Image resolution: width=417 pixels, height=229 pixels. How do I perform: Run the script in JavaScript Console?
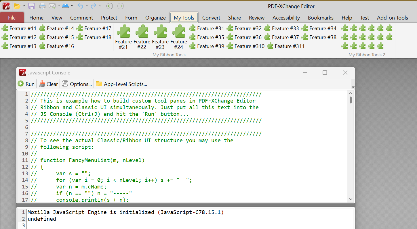coord(26,84)
